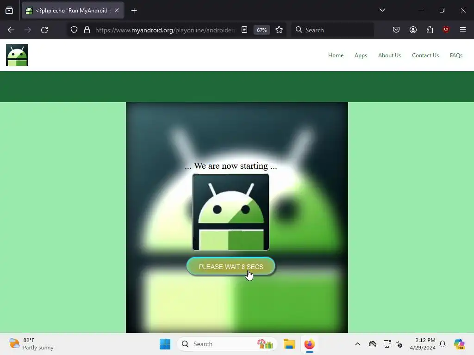Close the 'Run MyAndroid' tab

pyautogui.click(x=117, y=10)
